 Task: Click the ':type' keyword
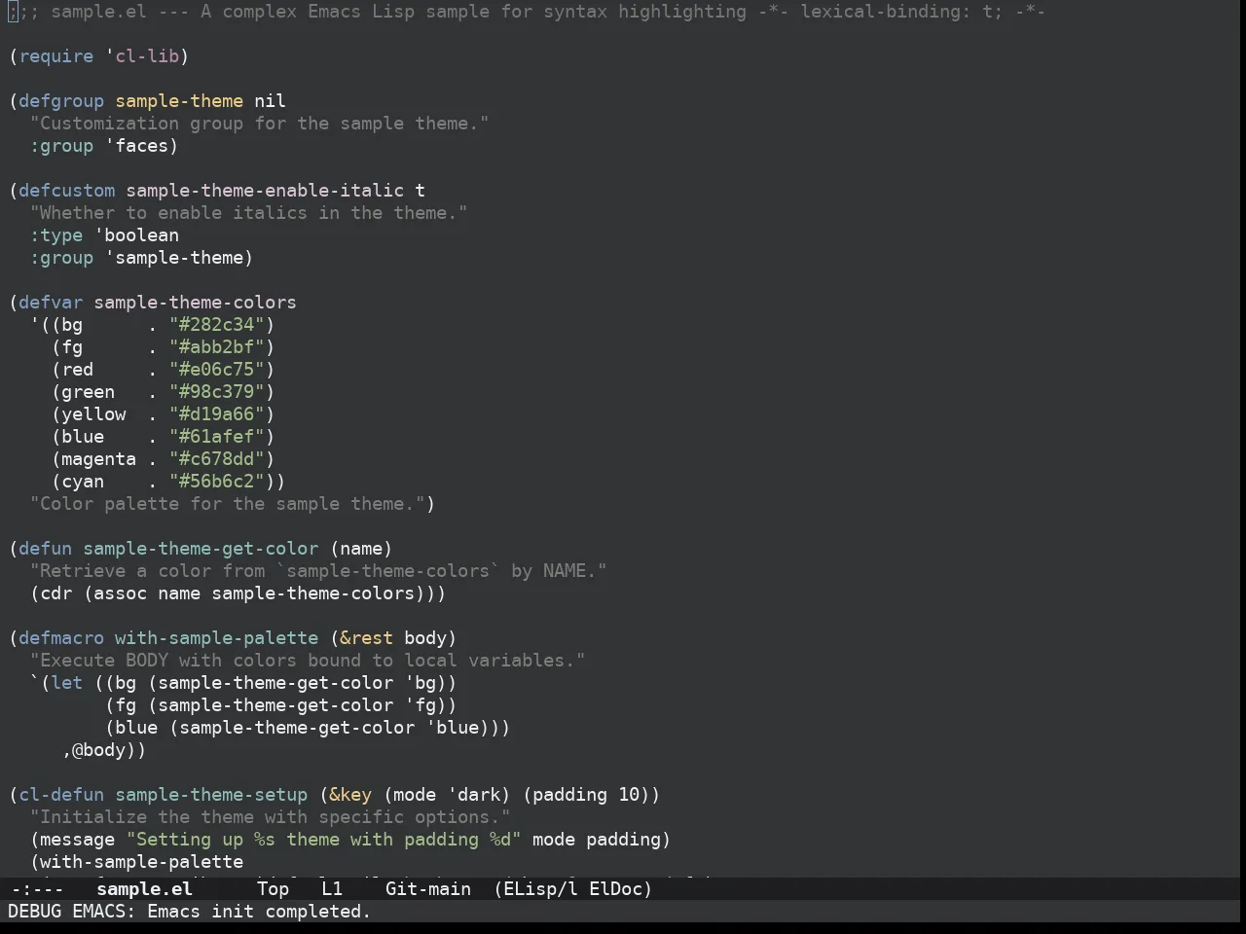click(x=56, y=235)
